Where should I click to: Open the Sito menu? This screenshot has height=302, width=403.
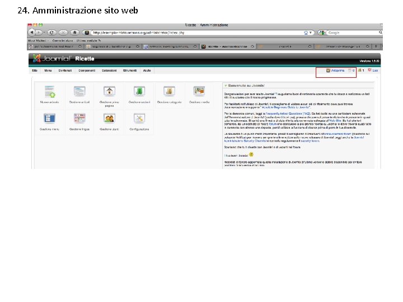[35, 70]
